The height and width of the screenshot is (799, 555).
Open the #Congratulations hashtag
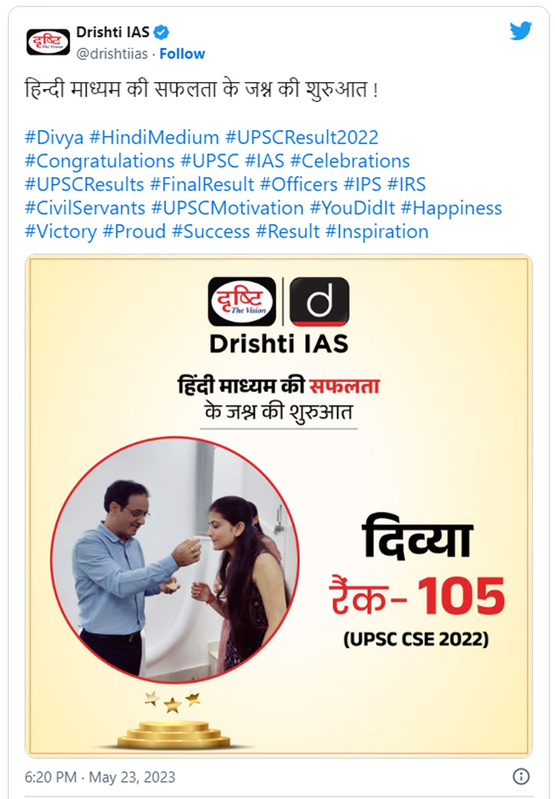[100, 161]
